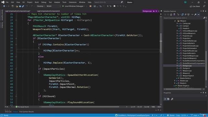This screenshot has height=117, width=208.
Task: Open the Local Windows Debugger dropdown arrow
Action: click(84, 6)
